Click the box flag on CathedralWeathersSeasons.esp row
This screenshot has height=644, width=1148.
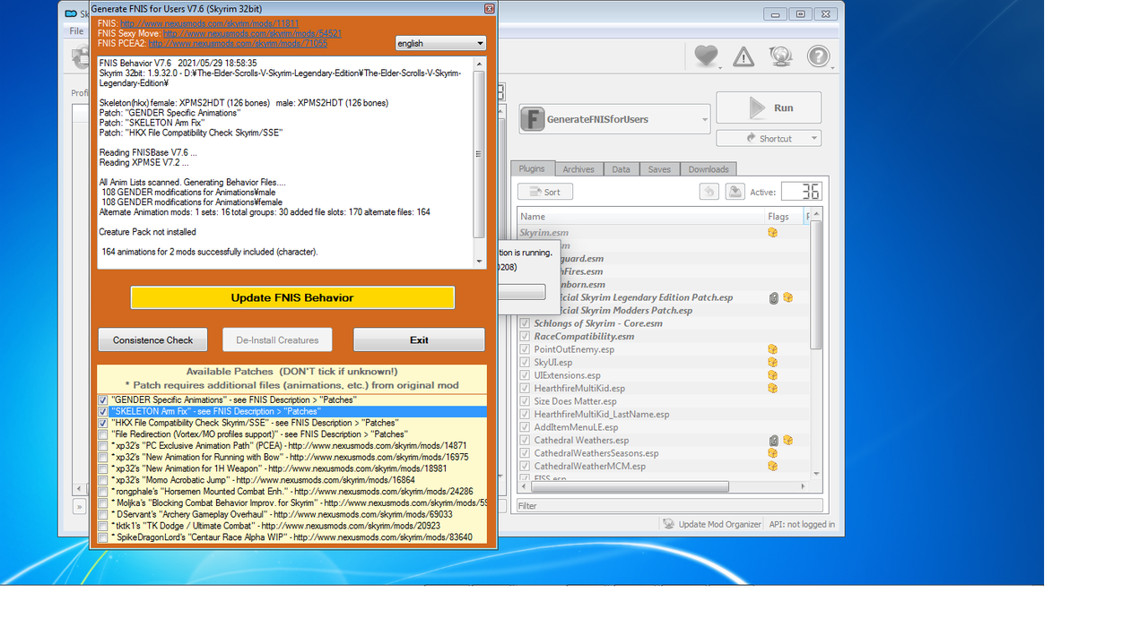click(x=772, y=453)
